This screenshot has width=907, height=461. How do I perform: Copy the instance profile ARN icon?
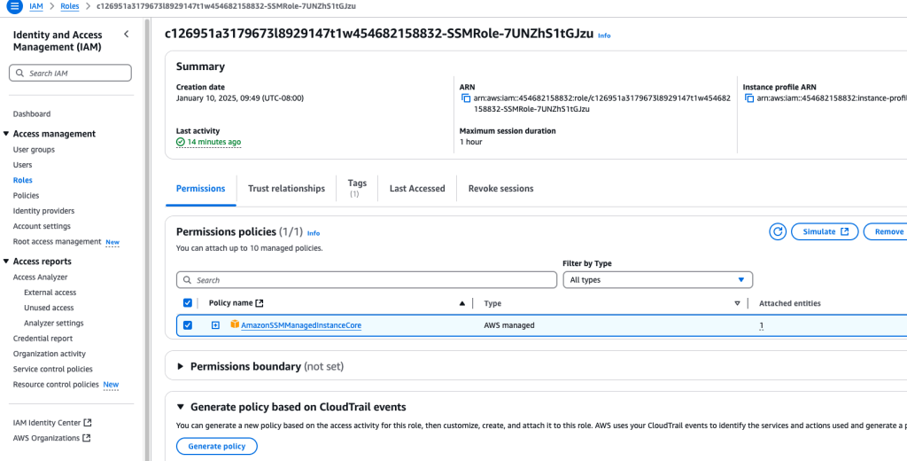(x=748, y=98)
